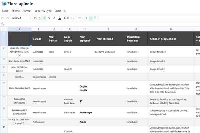Viewport: 200px width, 133px height.
Task: Toggle bold formatting in toolbar
Action: (44, 18)
